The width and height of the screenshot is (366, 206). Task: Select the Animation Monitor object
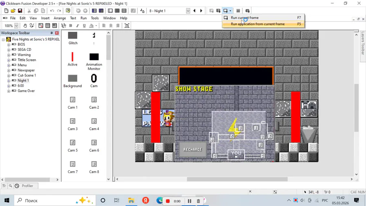click(94, 61)
